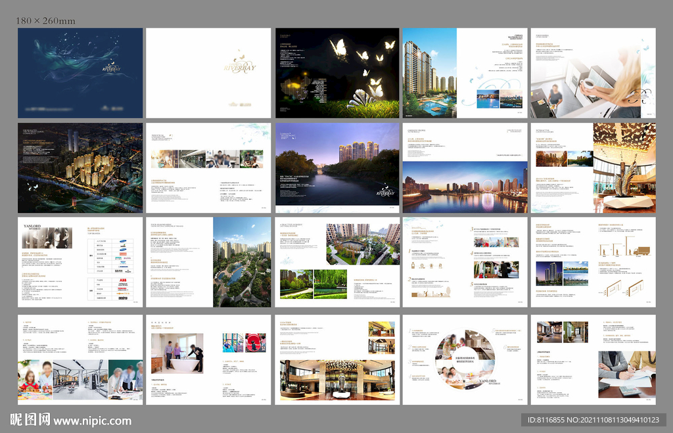673x433 pixels.
Task: Open the bathtub inspection photo spread
Action: [x=208, y=359]
